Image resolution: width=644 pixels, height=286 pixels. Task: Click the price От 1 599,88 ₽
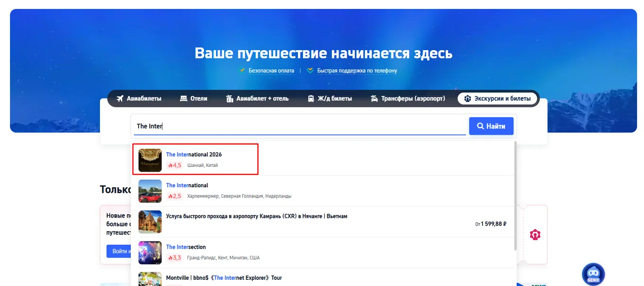click(x=491, y=224)
